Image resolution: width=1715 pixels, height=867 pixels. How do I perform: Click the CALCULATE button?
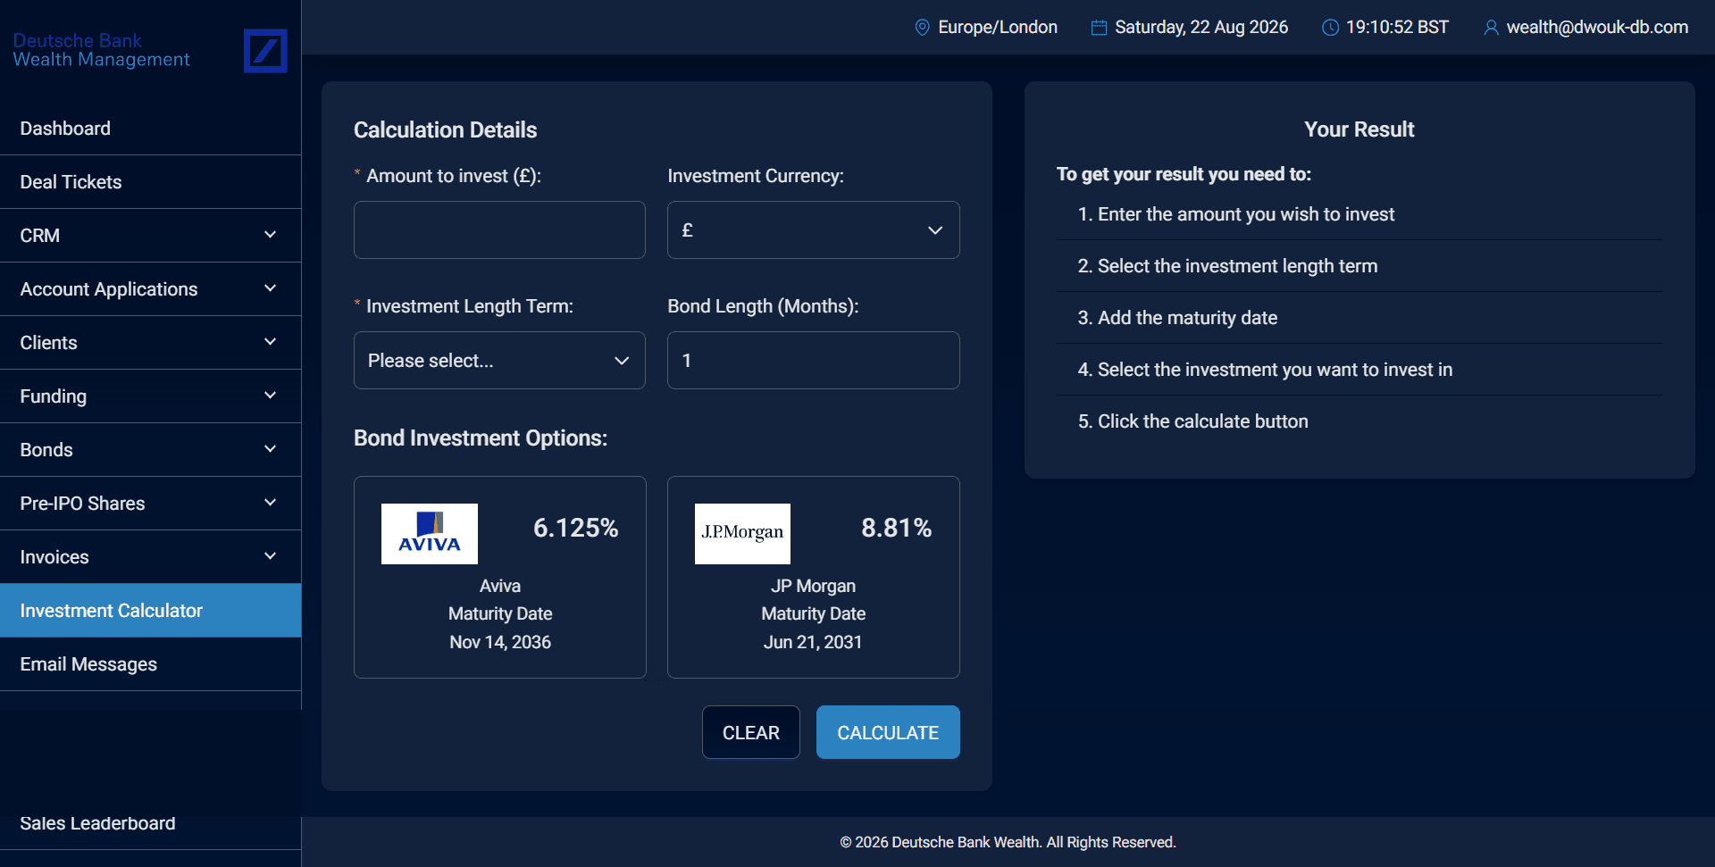(888, 732)
